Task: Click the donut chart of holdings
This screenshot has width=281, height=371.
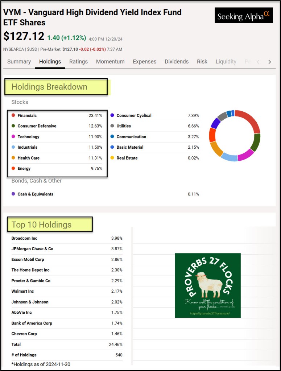Action: tap(235, 136)
